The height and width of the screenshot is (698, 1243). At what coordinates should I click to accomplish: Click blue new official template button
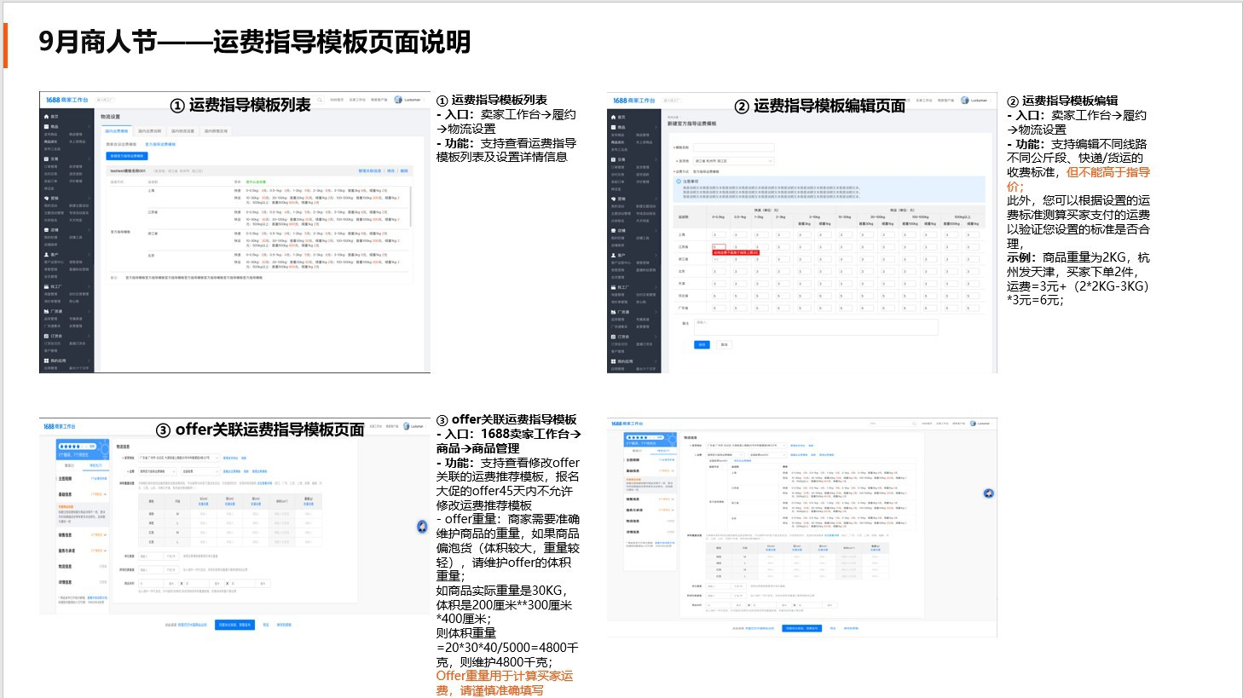coord(126,156)
